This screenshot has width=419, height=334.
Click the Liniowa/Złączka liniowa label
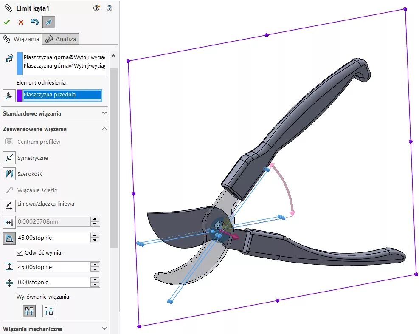coord(46,204)
